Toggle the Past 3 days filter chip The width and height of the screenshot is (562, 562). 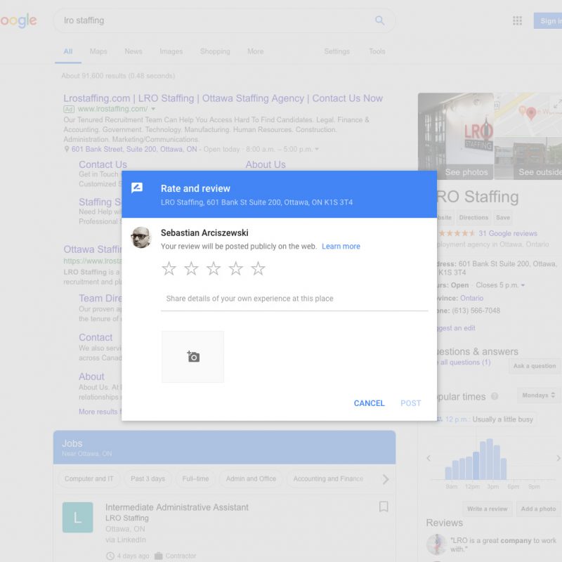[x=148, y=479]
